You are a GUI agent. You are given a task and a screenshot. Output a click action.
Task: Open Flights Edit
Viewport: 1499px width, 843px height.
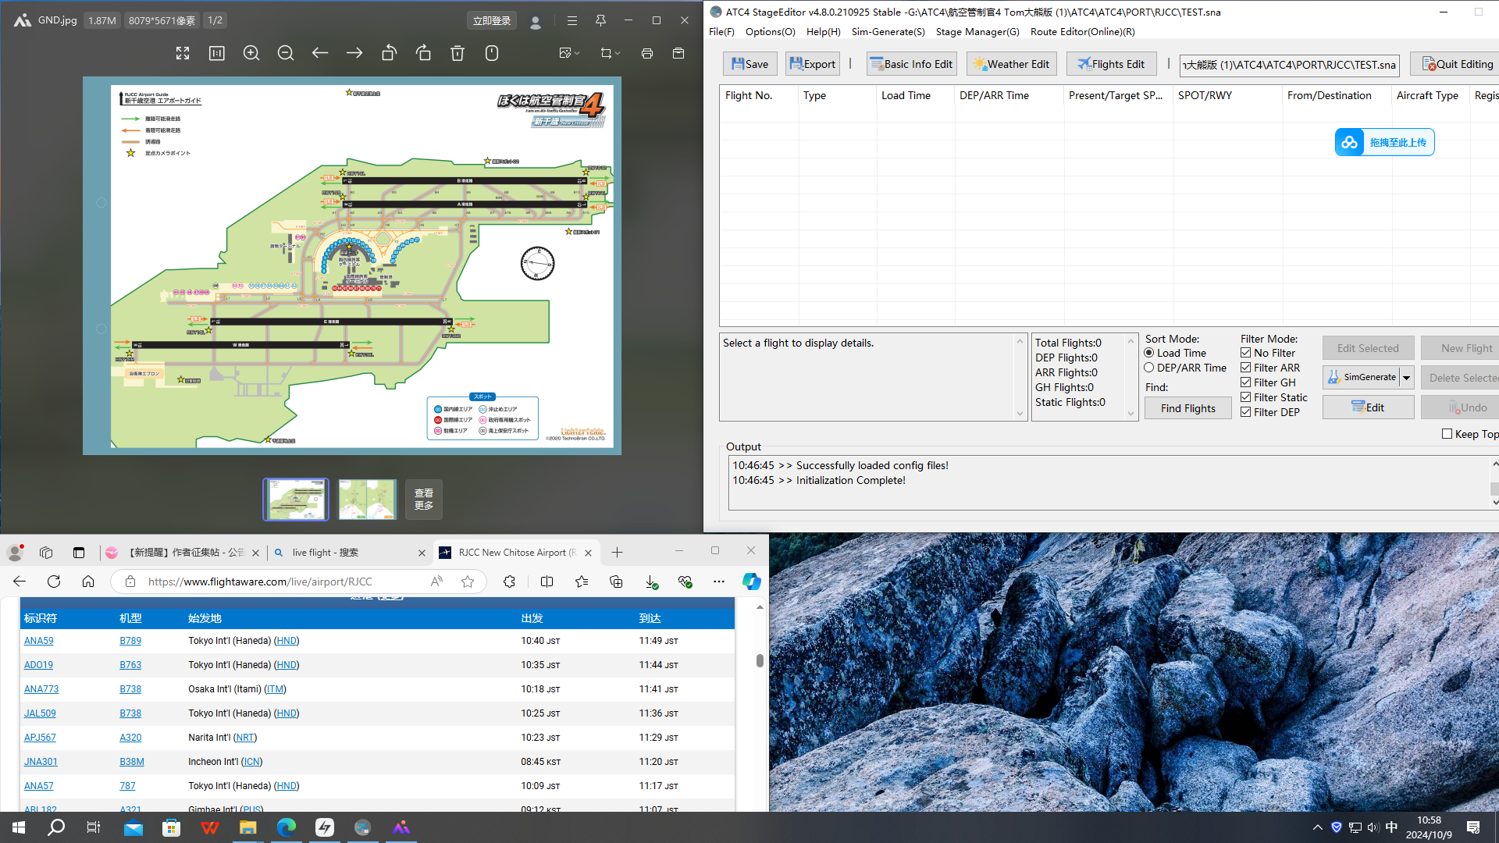click(1112, 64)
